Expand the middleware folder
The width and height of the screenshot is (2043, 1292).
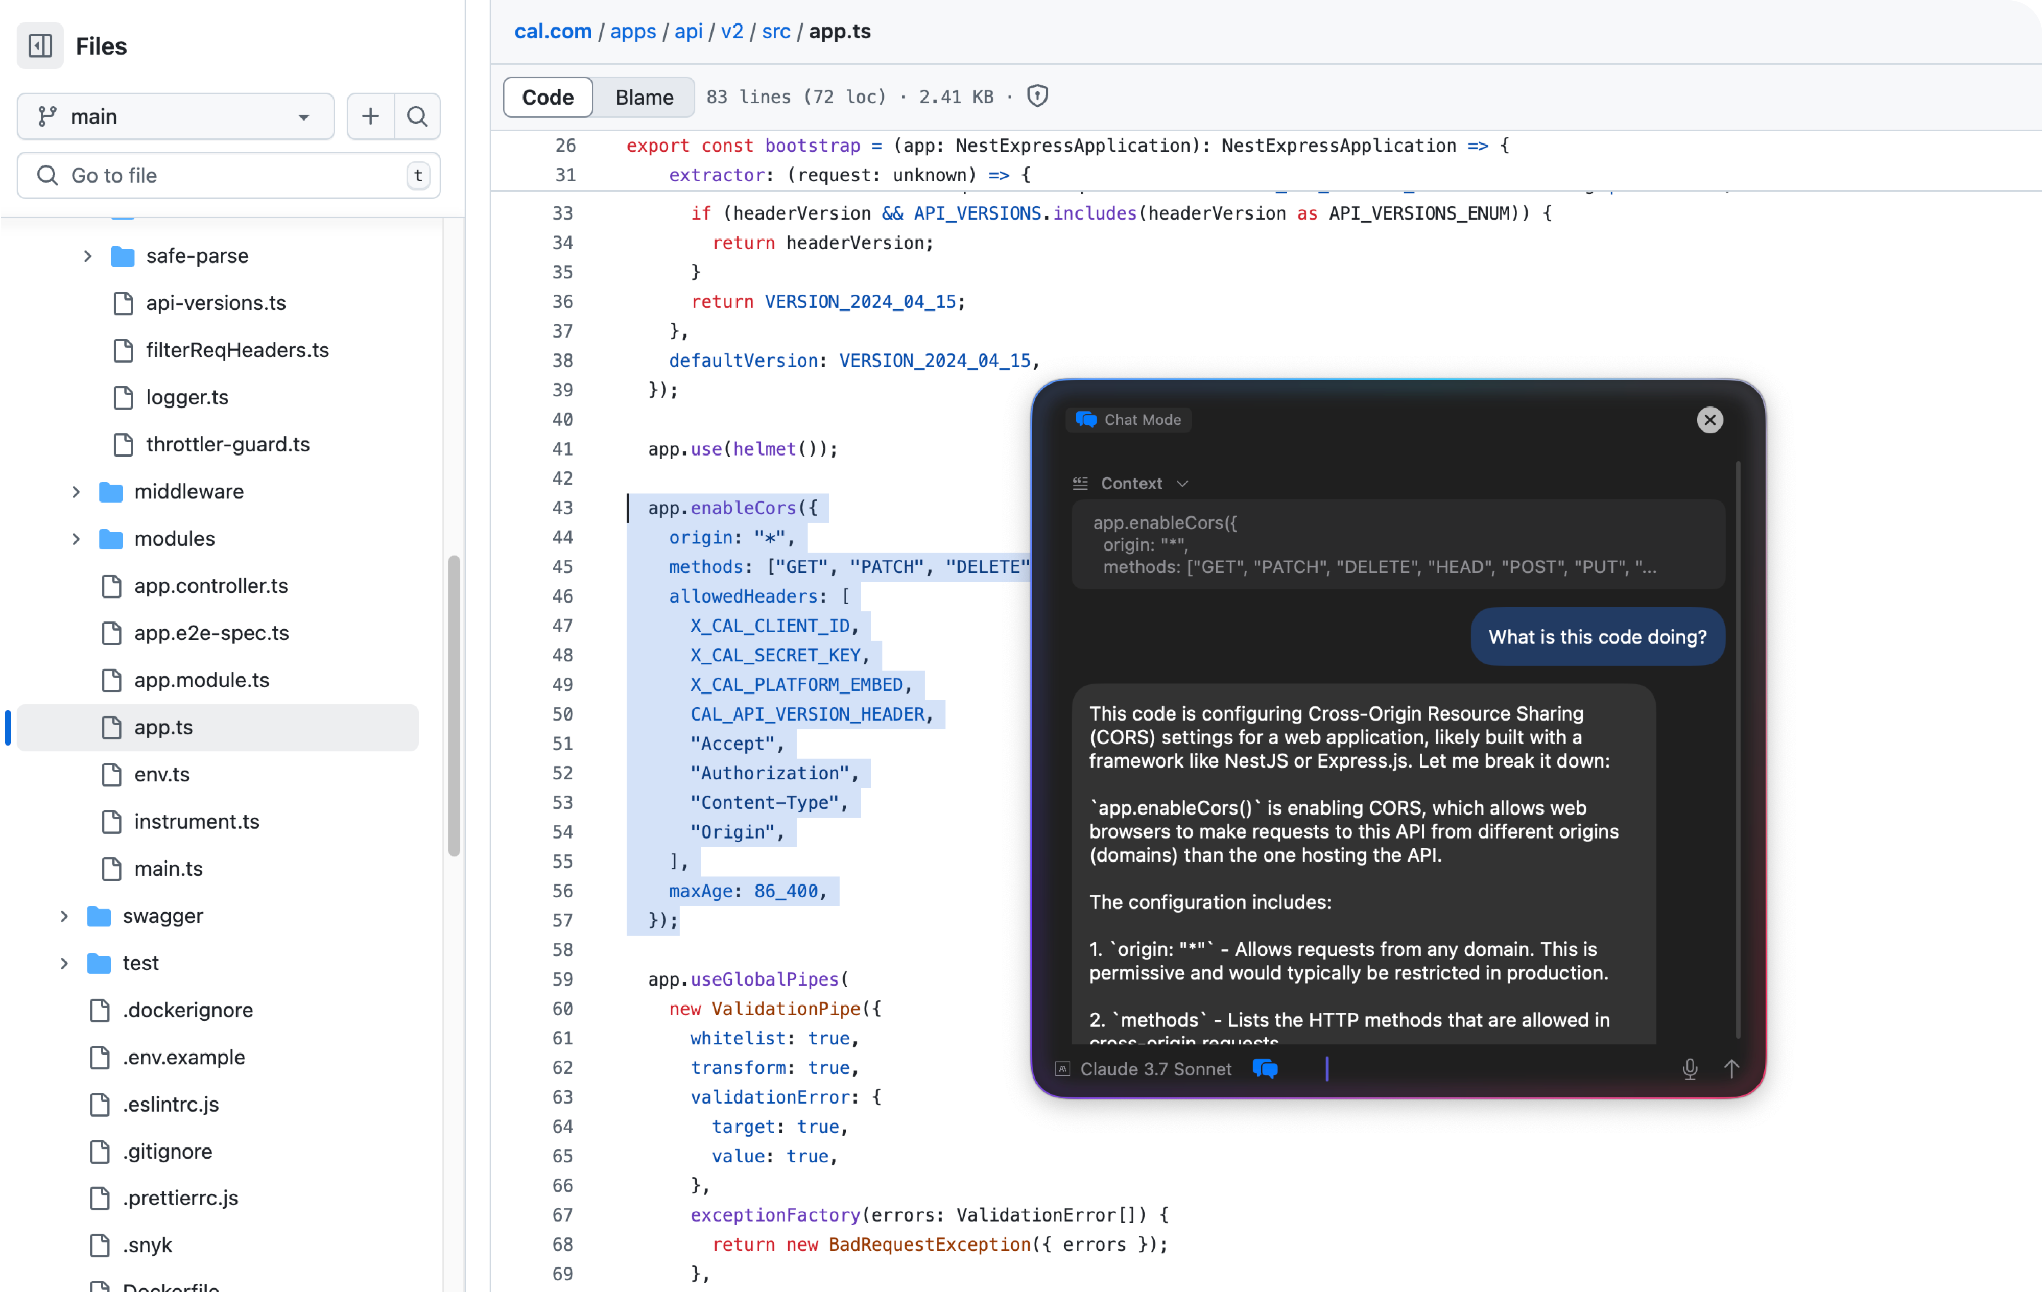point(76,491)
